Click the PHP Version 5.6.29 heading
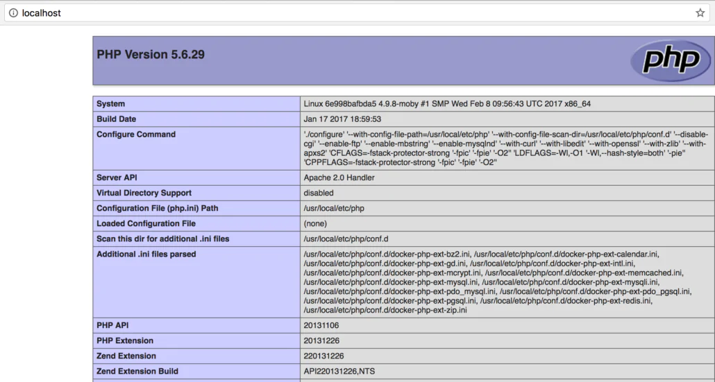Screen dimensions: 715x382 151,55
